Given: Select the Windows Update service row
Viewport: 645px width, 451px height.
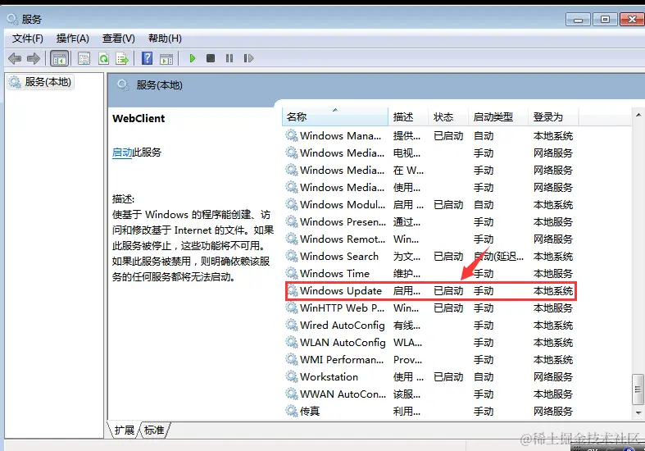Looking at the screenshot, I should (431, 291).
